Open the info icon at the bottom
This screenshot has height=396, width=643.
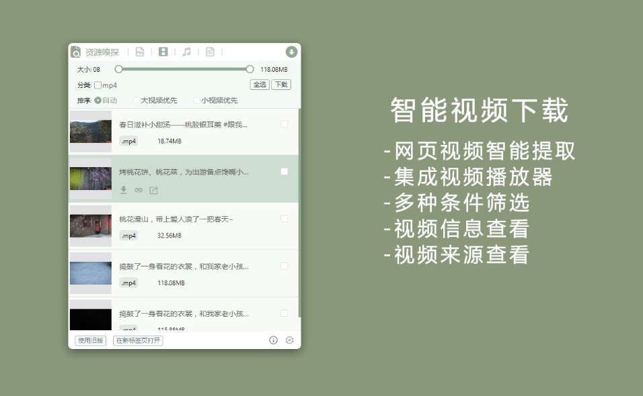point(273,340)
